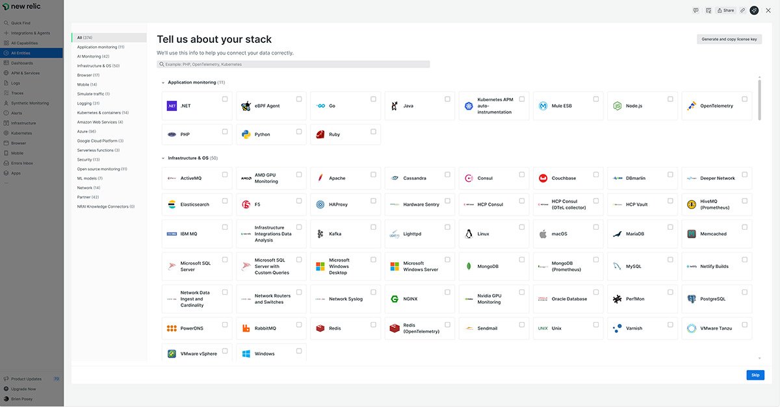Click the Hardware Sentry card label
The height and width of the screenshot is (407, 780).
(421, 204)
